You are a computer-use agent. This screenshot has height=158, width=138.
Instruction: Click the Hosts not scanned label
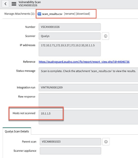(24, 113)
